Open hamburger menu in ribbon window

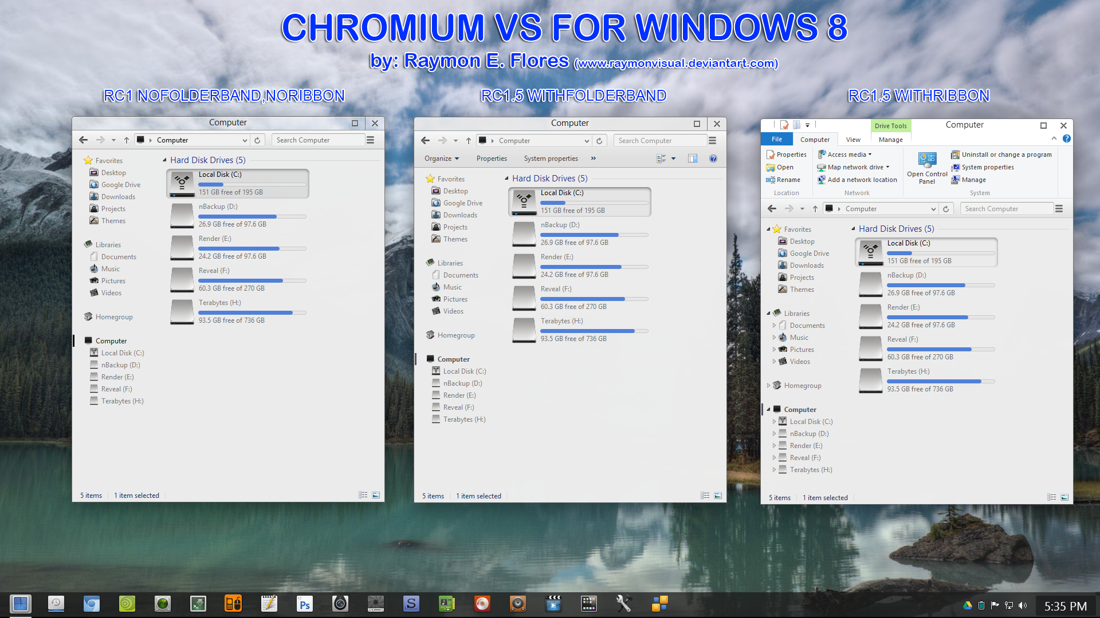[1059, 208]
